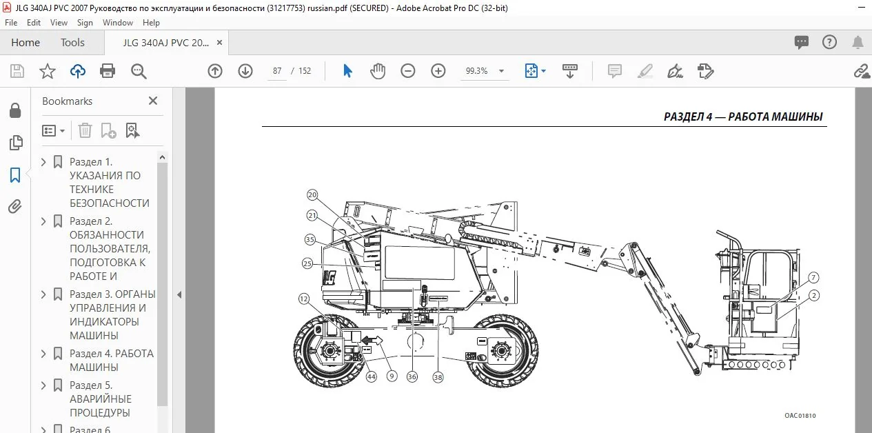The width and height of the screenshot is (872, 433).
Task: Open the Help question mark icon
Action: point(830,43)
